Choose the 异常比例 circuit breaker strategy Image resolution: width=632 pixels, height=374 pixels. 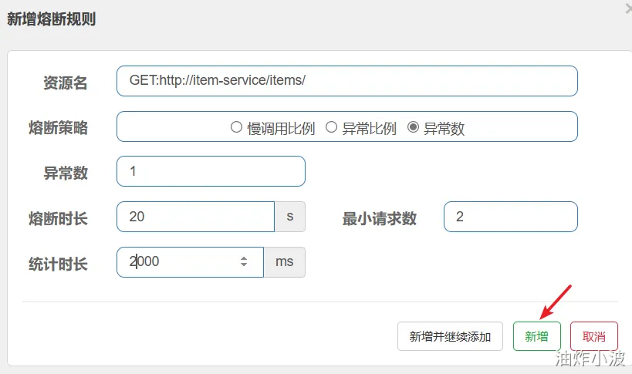(331, 128)
